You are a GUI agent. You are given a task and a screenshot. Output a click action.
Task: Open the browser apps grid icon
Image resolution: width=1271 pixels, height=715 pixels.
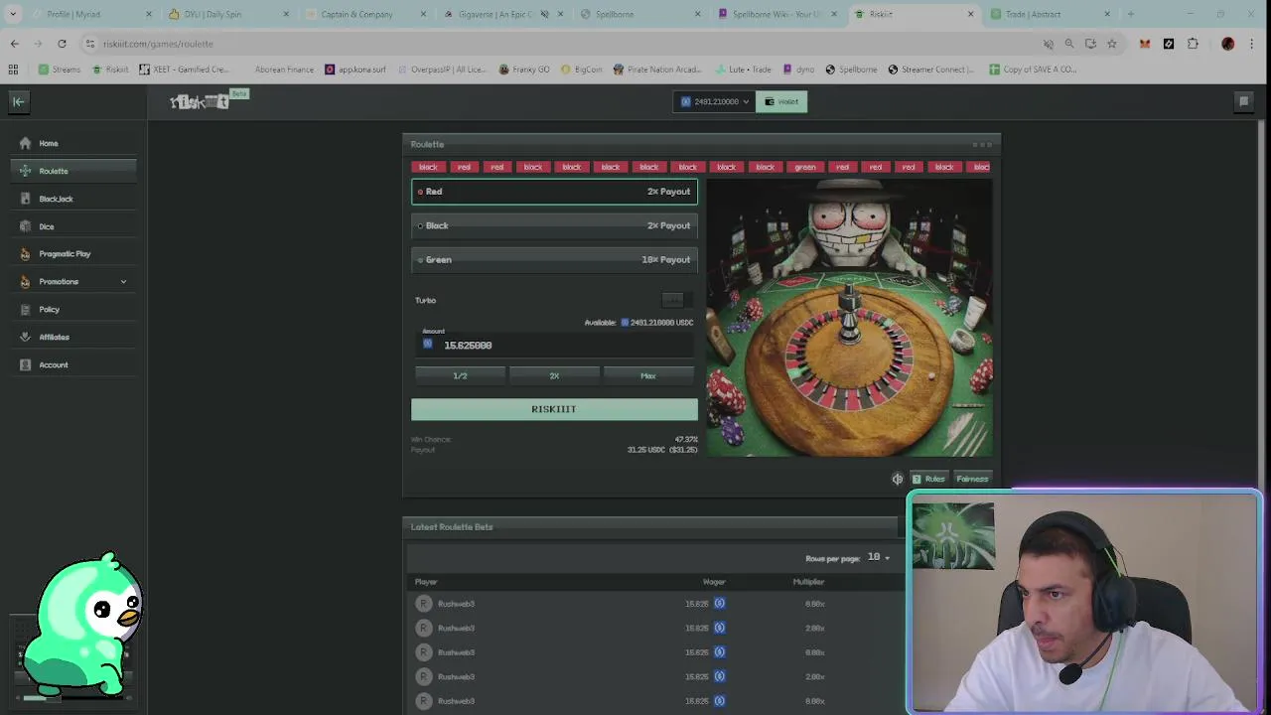point(13,70)
